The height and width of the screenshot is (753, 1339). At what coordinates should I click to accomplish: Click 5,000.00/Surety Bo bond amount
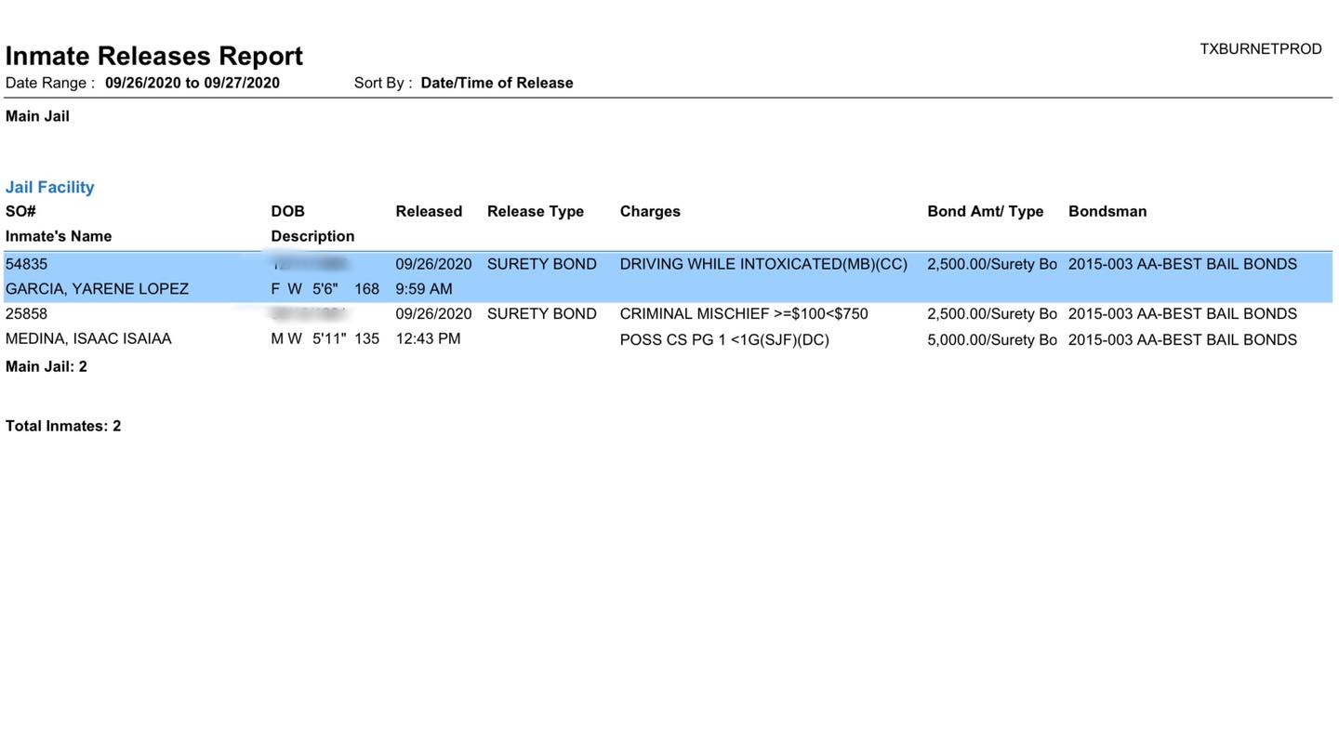[x=992, y=340]
